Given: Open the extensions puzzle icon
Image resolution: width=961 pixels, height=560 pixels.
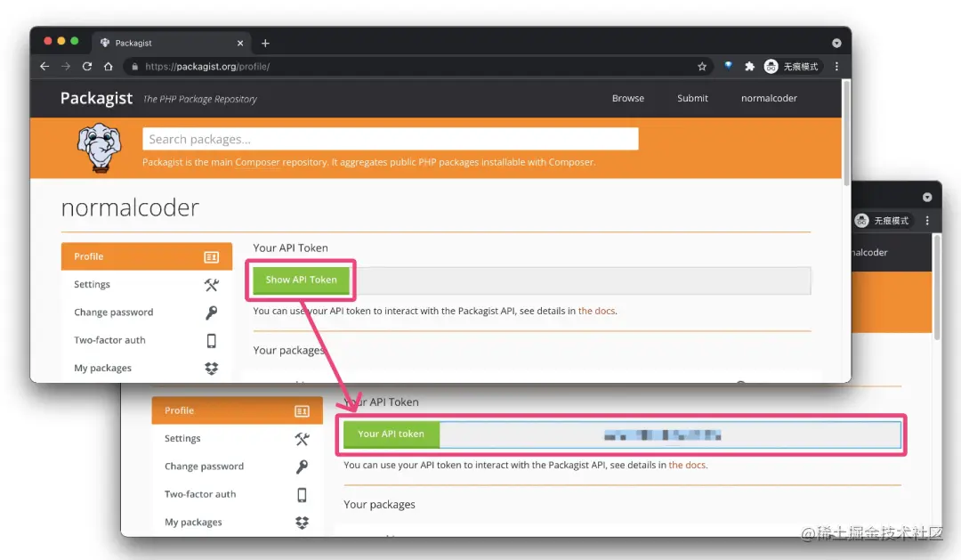Looking at the screenshot, I should pos(749,66).
